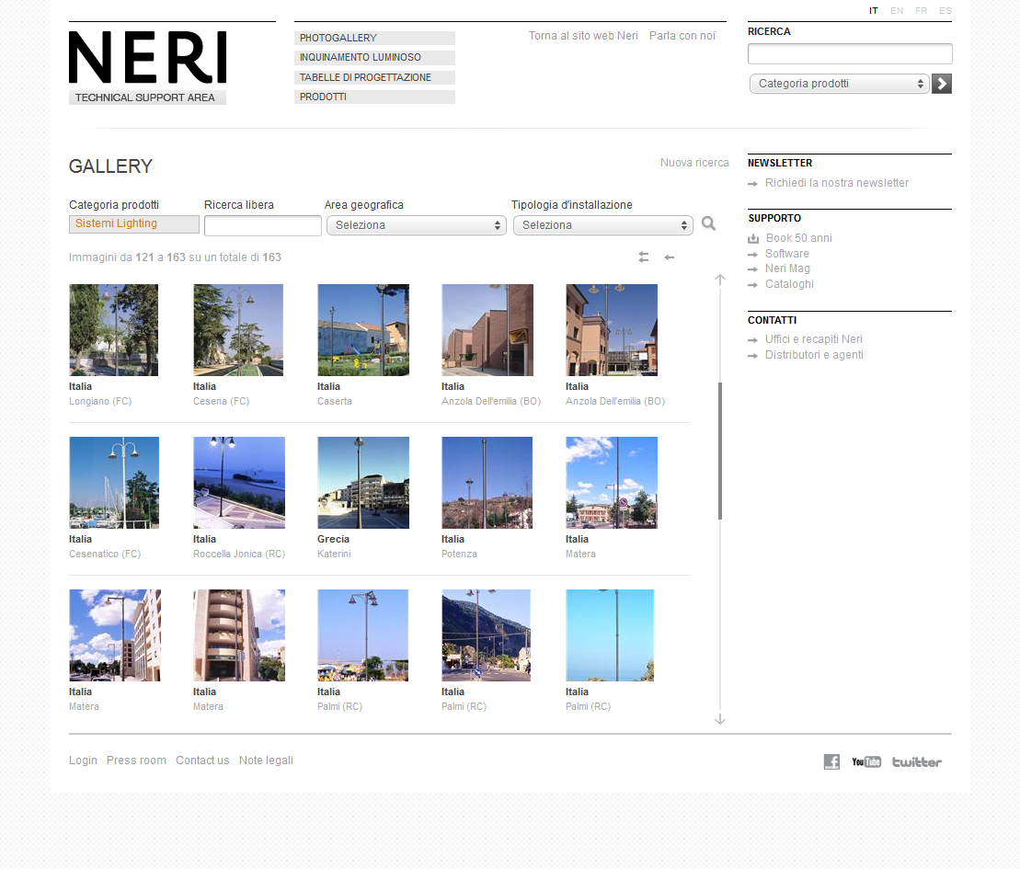Open the YouTube channel icon
Viewport: 1020px width, 869px height.
[x=866, y=761]
